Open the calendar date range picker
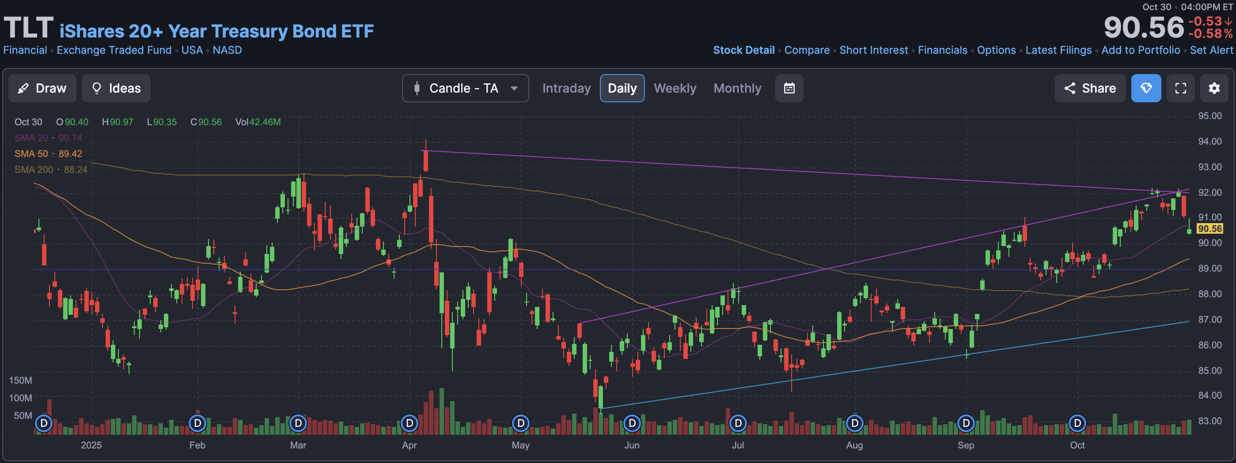Image resolution: width=1236 pixels, height=463 pixels. [789, 88]
